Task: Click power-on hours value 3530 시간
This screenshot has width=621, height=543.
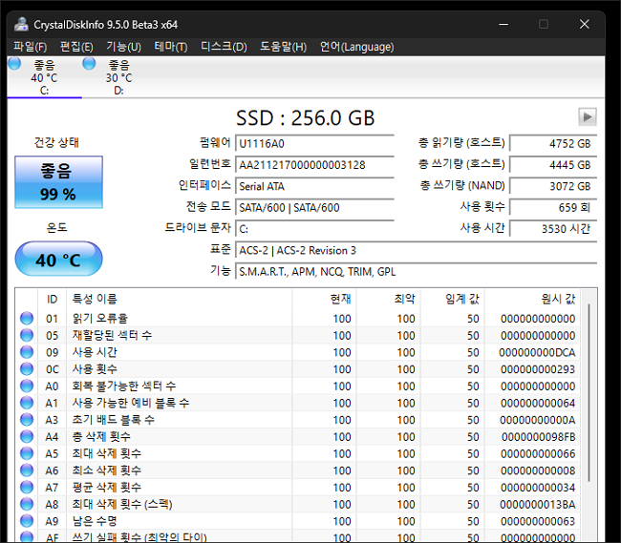Action: (x=553, y=229)
